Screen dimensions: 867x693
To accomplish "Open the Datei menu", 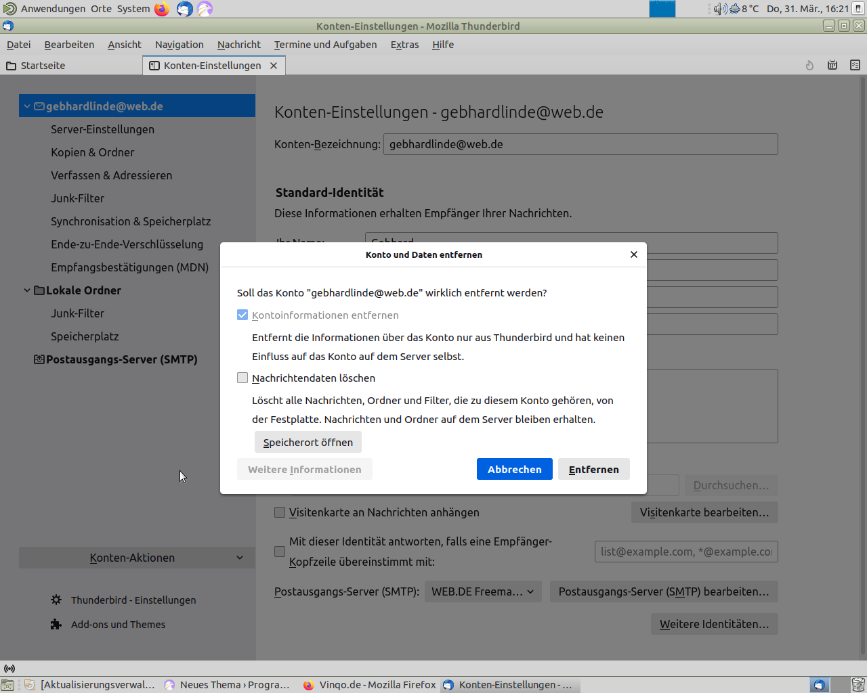I will pos(19,45).
